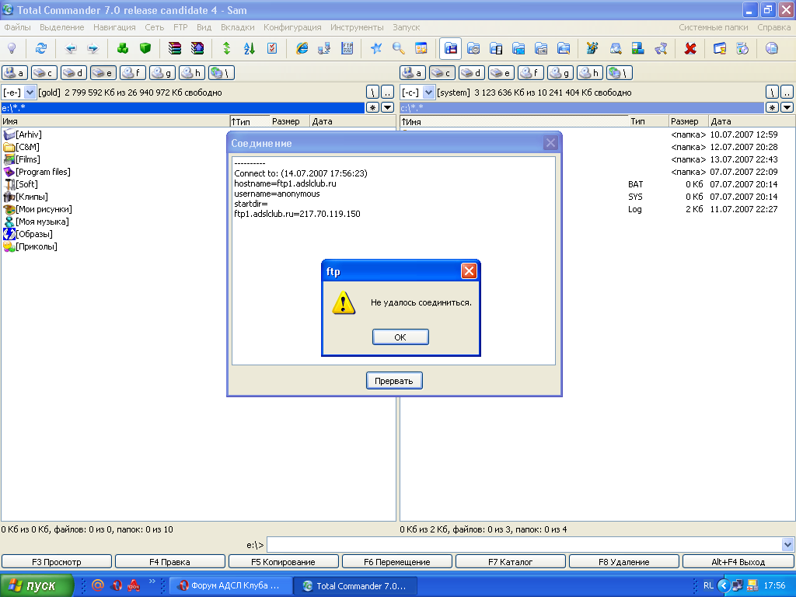Click the refresh icon with two blue arrows
Image resolution: width=796 pixels, height=597 pixels.
(x=41, y=48)
